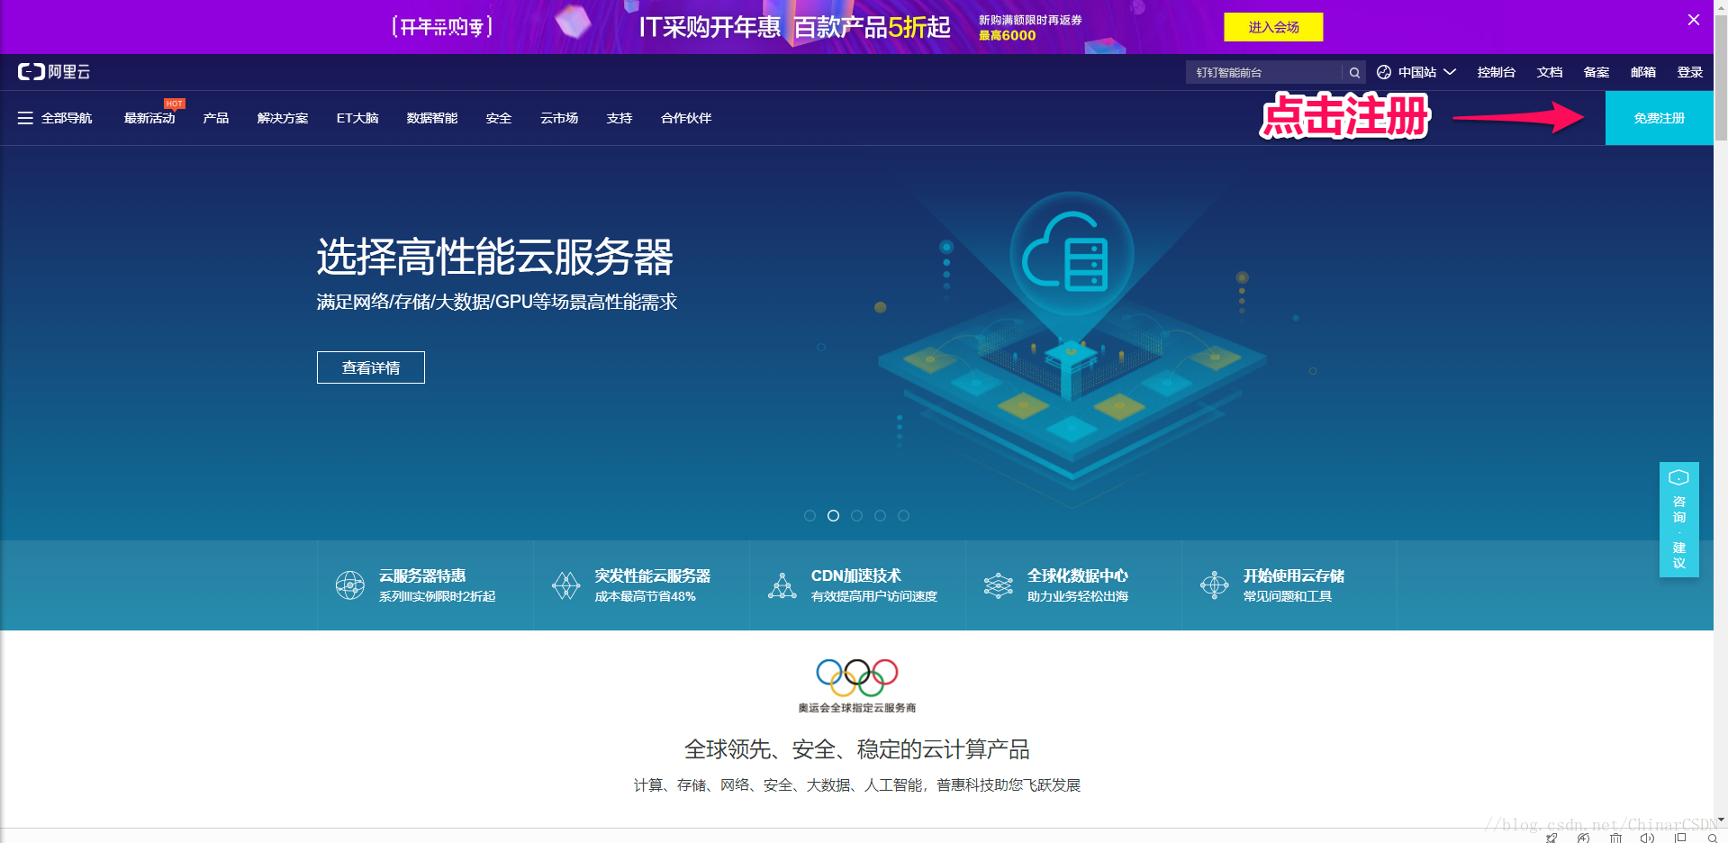Click 云服务器特惠 title
This screenshot has height=843, width=1728.
click(x=422, y=576)
